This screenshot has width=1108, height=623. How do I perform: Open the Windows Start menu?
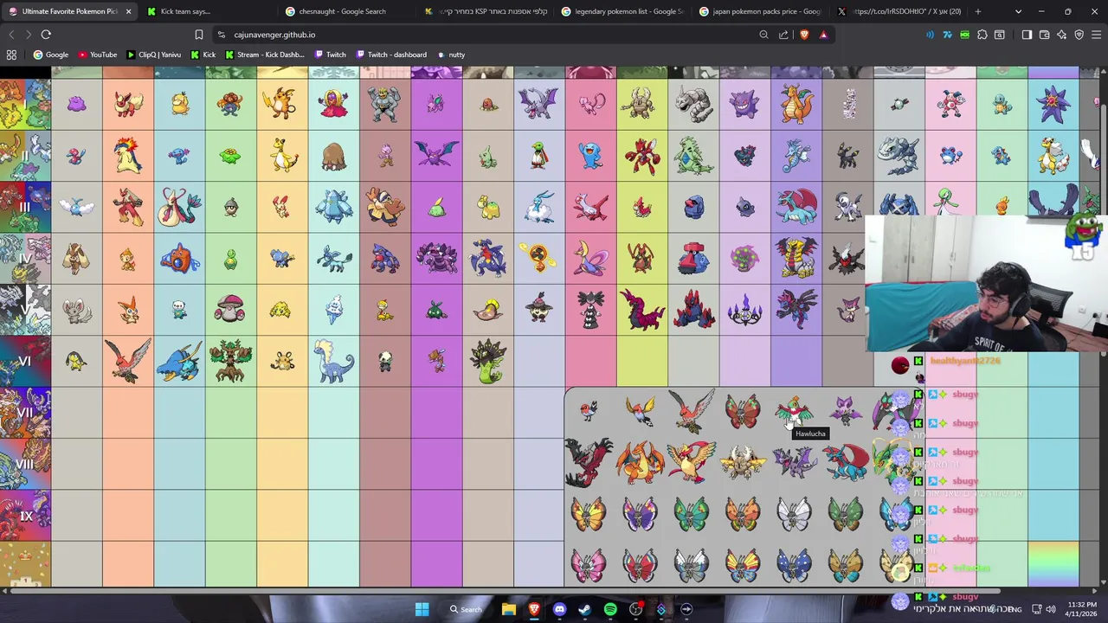coord(422,609)
